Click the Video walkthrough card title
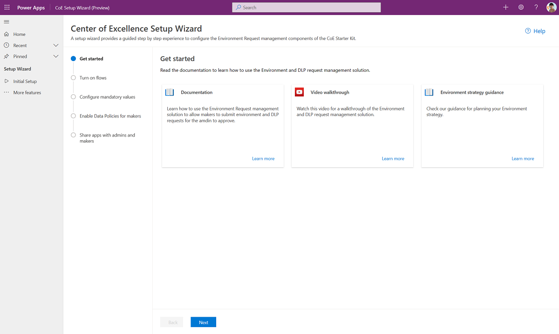 point(330,92)
